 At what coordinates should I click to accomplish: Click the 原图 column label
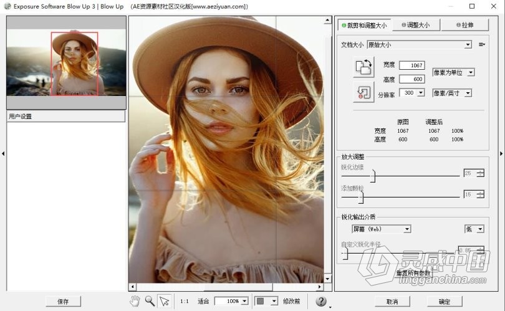click(403, 122)
